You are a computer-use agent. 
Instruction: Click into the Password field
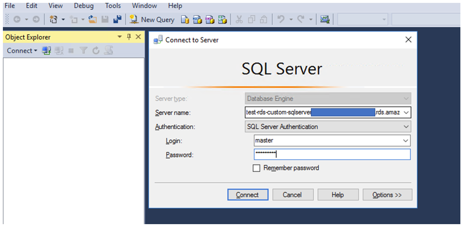[332, 154]
